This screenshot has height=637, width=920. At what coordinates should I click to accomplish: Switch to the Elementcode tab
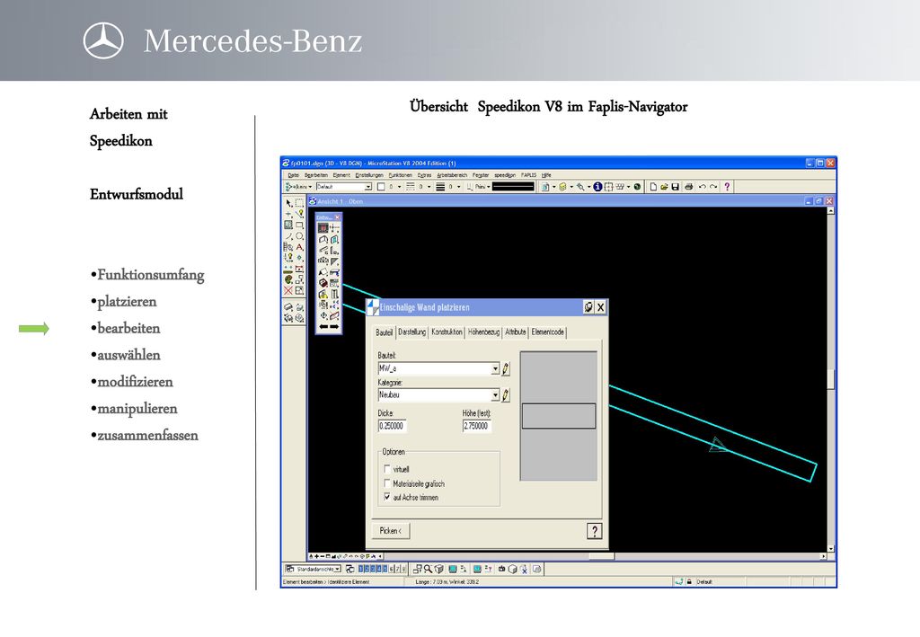coord(547,332)
